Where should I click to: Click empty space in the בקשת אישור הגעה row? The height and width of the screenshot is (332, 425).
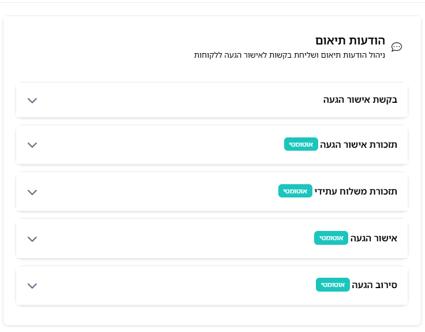[x=173, y=100]
